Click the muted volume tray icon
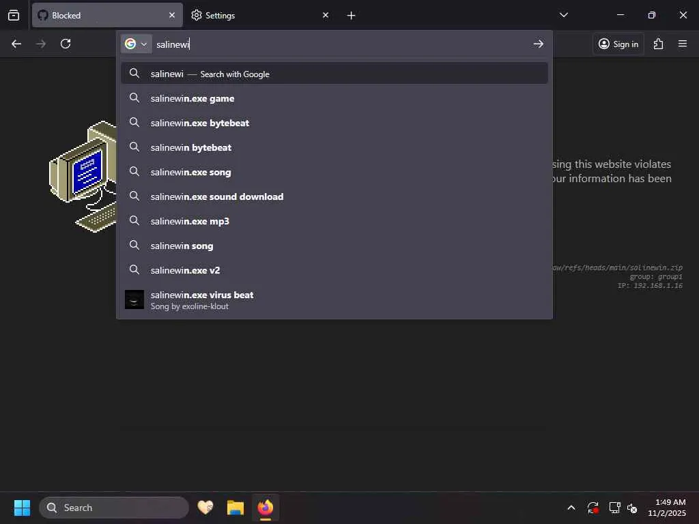The width and height of the screenshot is (699, 524). (632, 508)
